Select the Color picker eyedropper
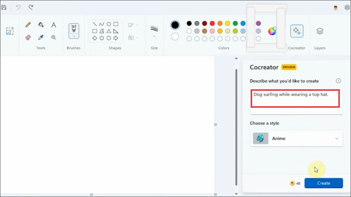The height and width of the screenshot is (197, 351). [41, 37]
